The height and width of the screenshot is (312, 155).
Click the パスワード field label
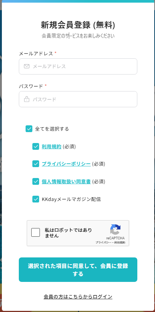pyautogui.click(x=31, y=86)
